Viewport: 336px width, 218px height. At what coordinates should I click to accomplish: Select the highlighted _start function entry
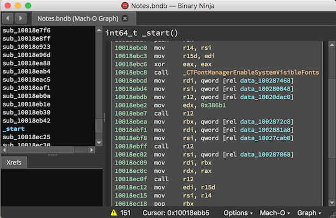[x=14, y=129]
